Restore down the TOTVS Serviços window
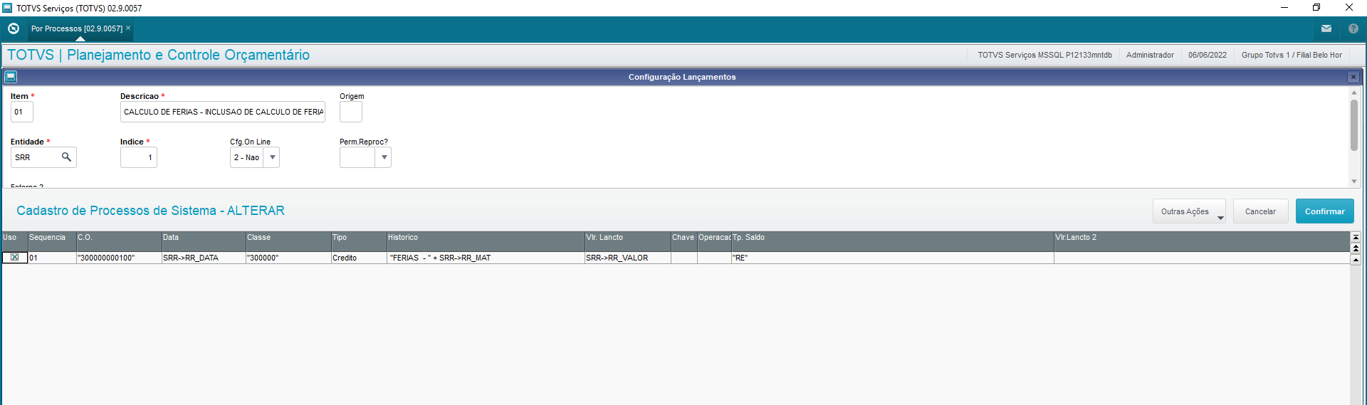Viewport: 1367px width, 405px height. pyautogui.click(x=1316, y=8)
